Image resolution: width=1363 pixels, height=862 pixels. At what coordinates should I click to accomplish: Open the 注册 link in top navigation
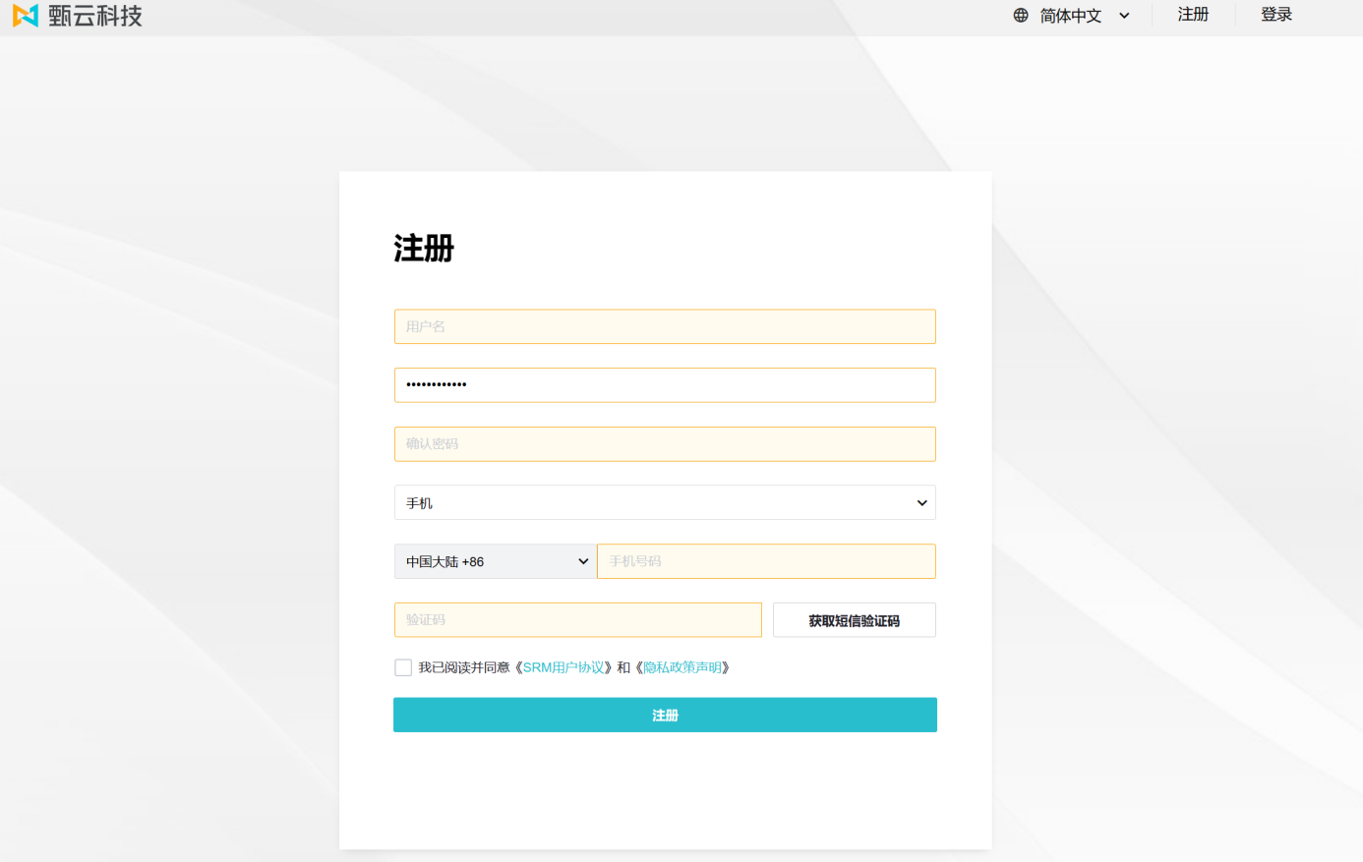click(x=1193, y=15)
